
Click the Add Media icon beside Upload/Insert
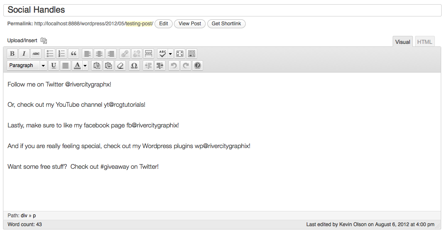(x=44, y=41)
